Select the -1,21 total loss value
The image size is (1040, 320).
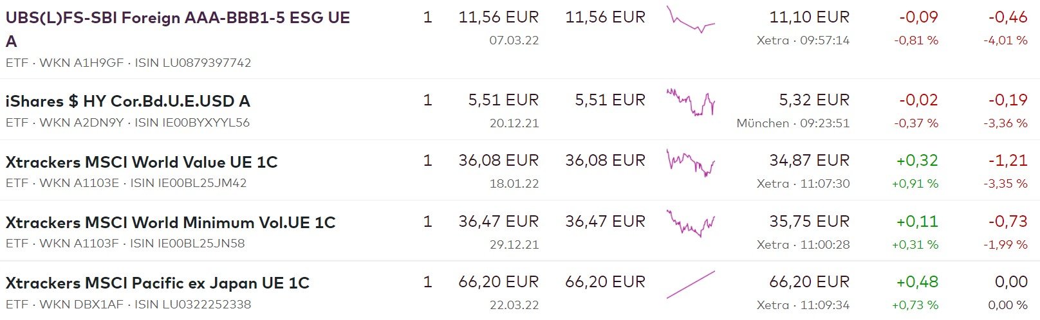(x=1008, y=161)
